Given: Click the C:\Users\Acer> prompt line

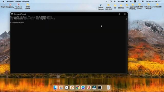Looking at the screenshot, I should [17, 23].
